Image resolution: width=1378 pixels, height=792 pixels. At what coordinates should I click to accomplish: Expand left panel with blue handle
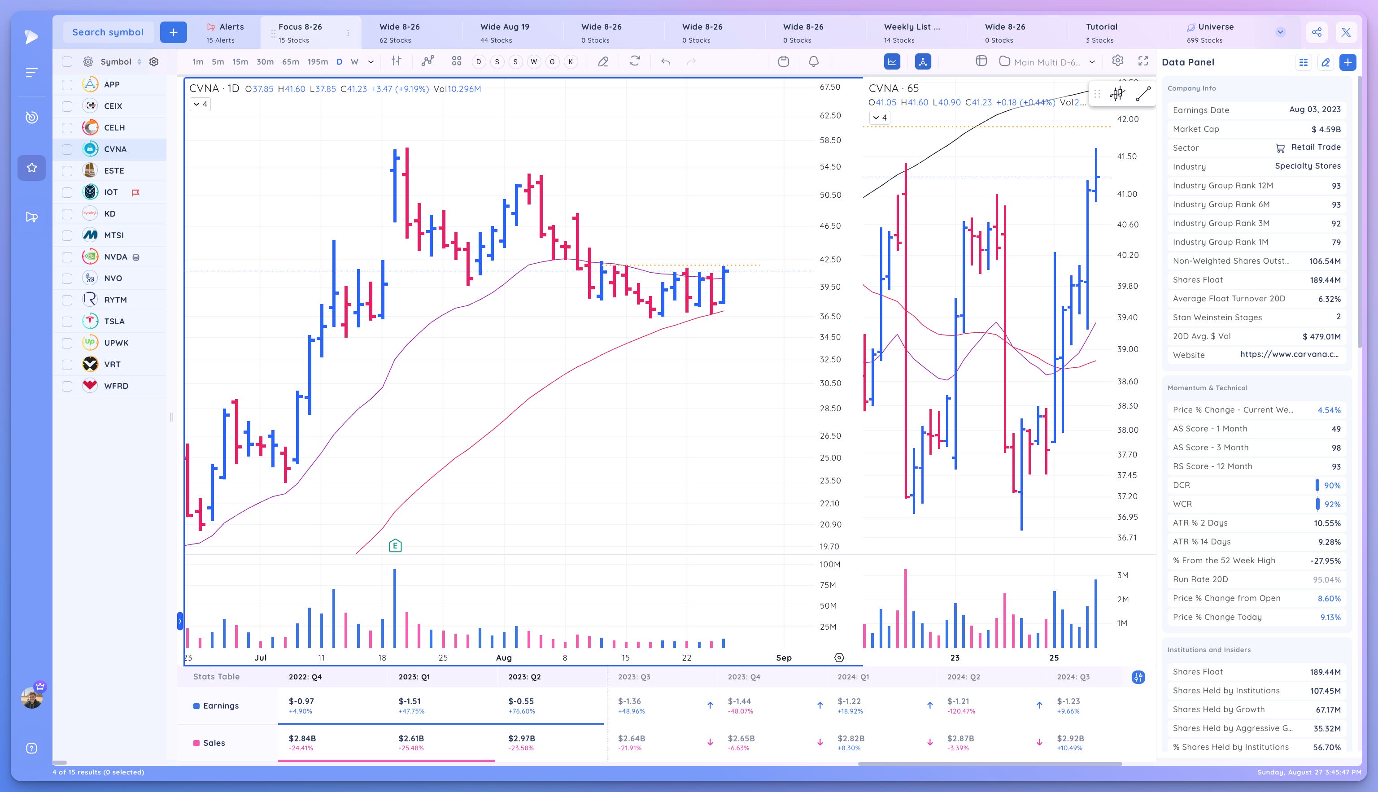(179, 621)
